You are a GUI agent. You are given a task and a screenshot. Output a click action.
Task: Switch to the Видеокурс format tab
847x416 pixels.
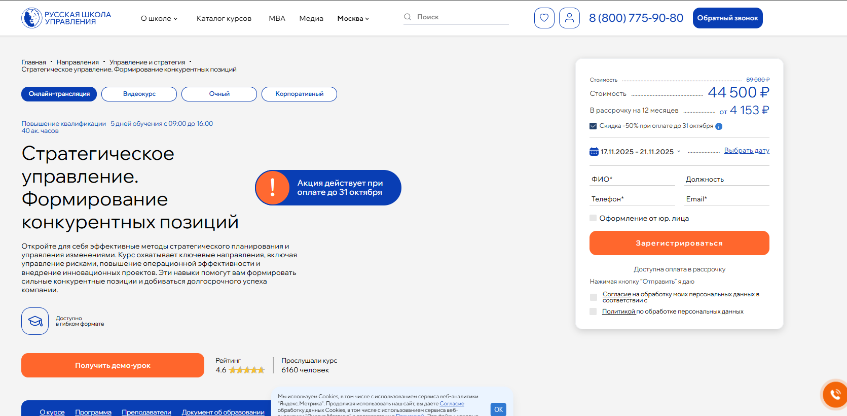tap(139, 94)
